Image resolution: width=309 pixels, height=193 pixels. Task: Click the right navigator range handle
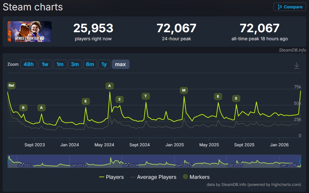pyautogui.click(x=301, y=161)
